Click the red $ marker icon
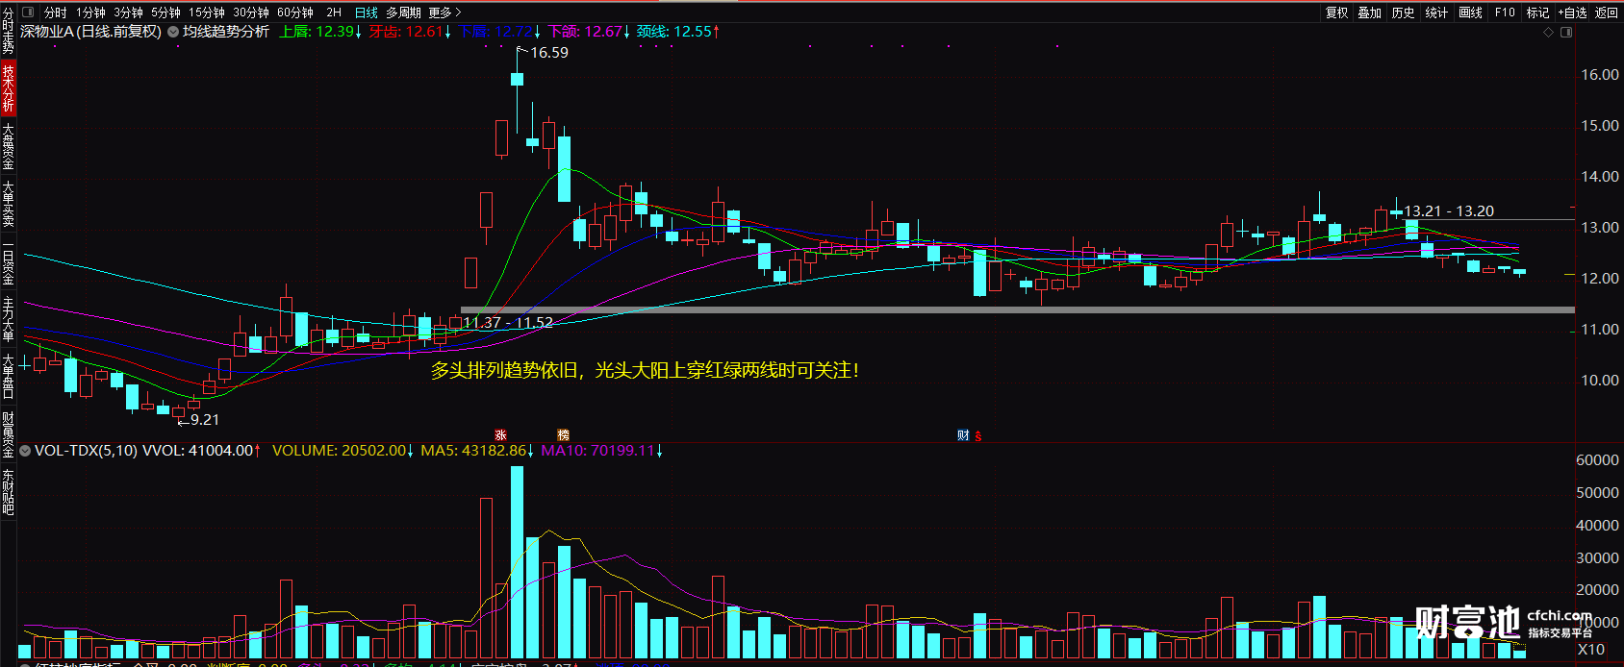The width and height of the screenshot is (1624, 667). coord(978,435)
